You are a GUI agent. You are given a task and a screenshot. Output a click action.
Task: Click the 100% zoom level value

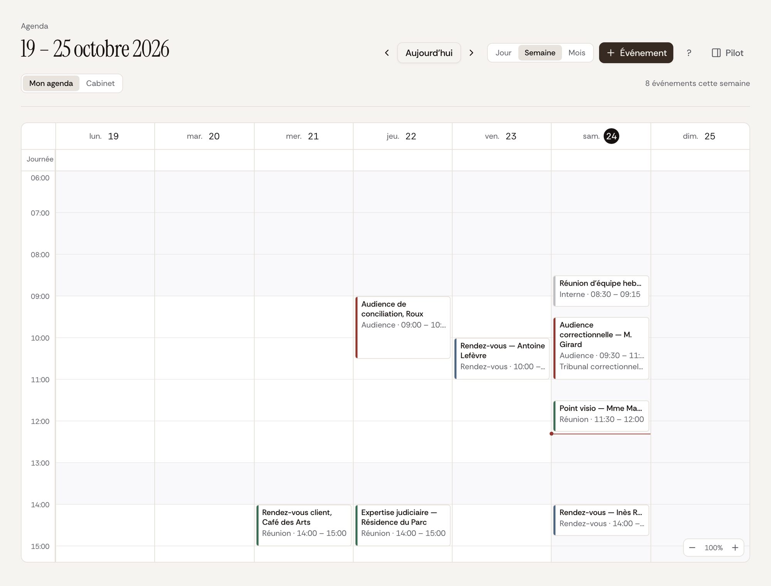(x=714, y=548)
